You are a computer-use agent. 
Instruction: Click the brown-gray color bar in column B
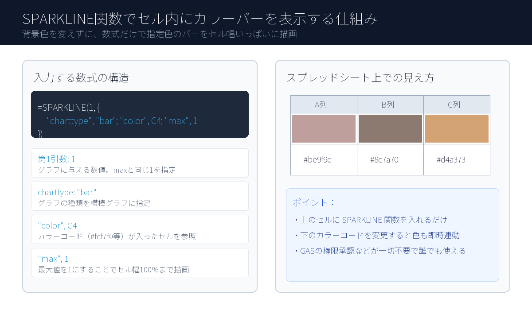[390, 128]
